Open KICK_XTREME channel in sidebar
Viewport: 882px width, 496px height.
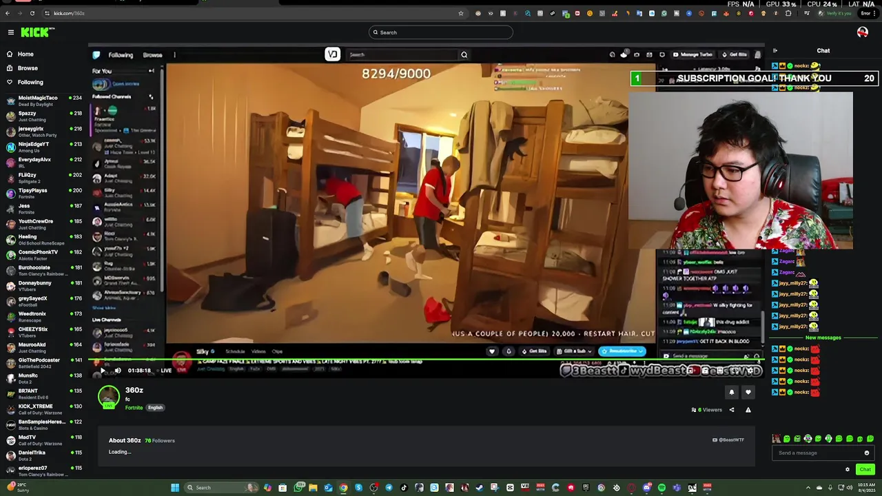pos(43,409)
